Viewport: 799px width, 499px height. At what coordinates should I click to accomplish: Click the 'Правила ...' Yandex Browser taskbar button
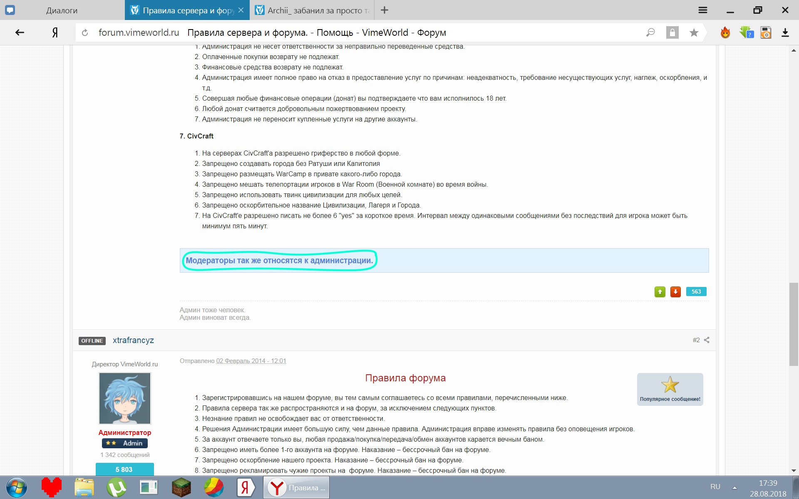click(296, 487)
